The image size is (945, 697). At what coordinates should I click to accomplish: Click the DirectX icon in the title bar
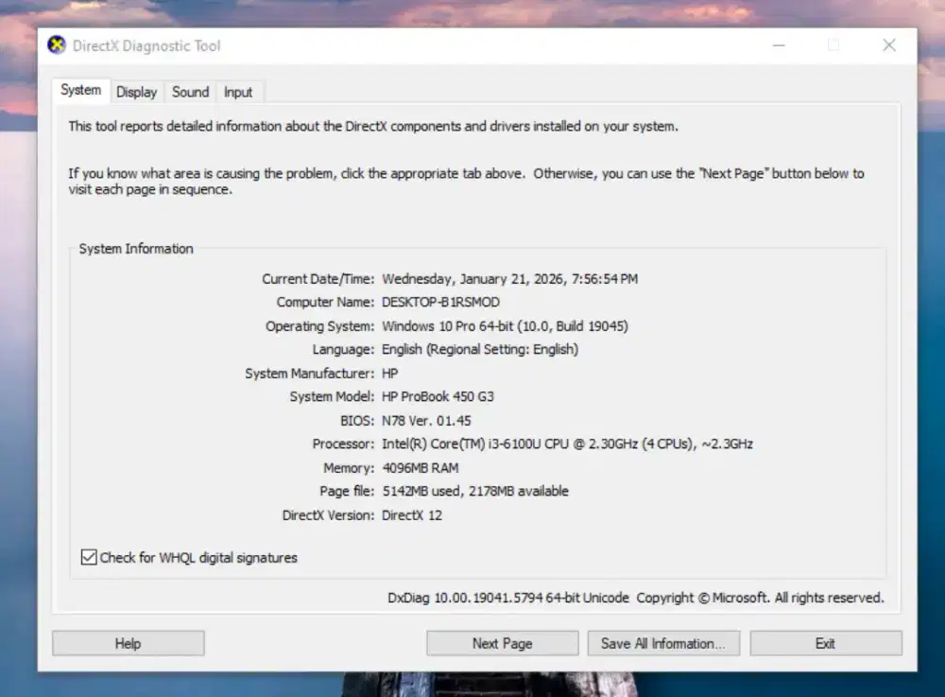click(57, 45)
